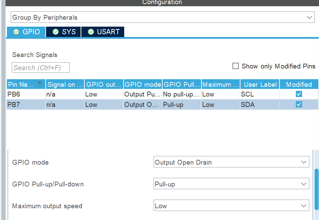Click the Modified column header
Image resolution: width=319 pixels, height=220 pixels.
point(299,84)
